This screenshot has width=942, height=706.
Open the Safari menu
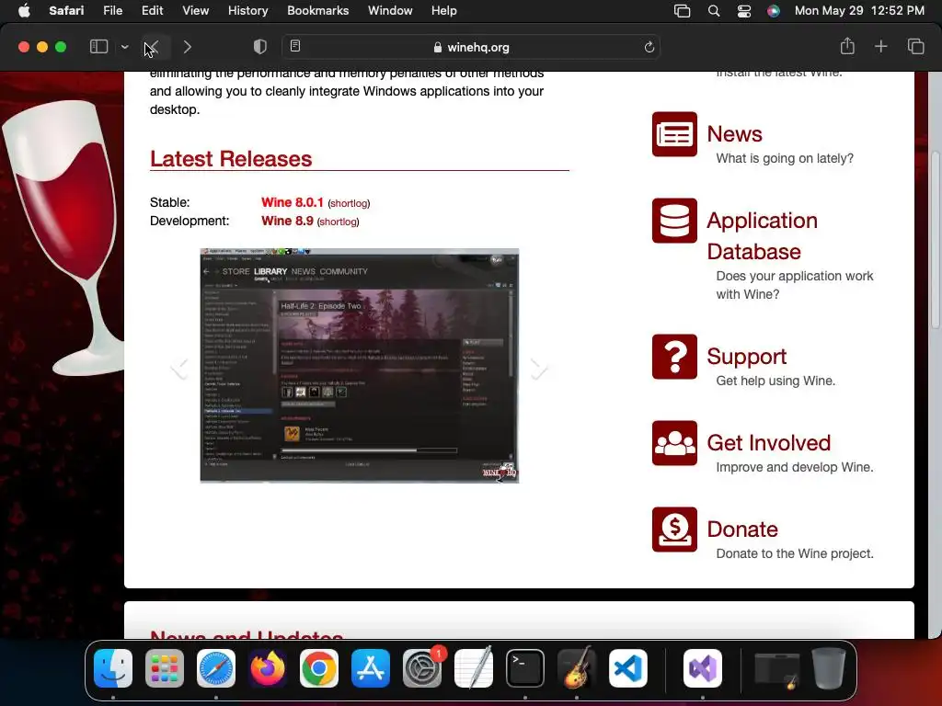(66, 11)
